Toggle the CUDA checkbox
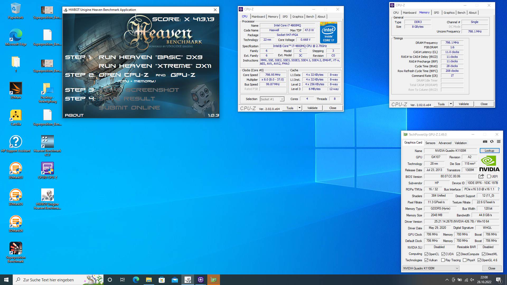 (443, 254)
